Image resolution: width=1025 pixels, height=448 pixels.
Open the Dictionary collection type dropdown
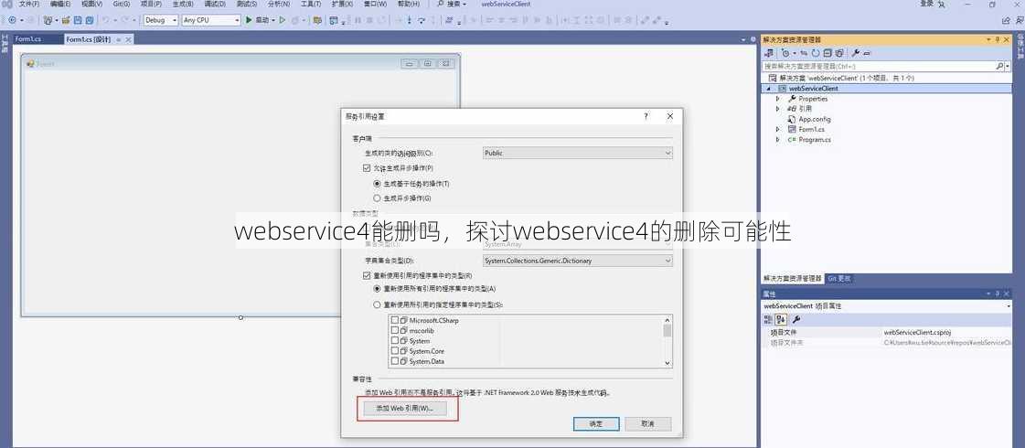tap(577, 261)
